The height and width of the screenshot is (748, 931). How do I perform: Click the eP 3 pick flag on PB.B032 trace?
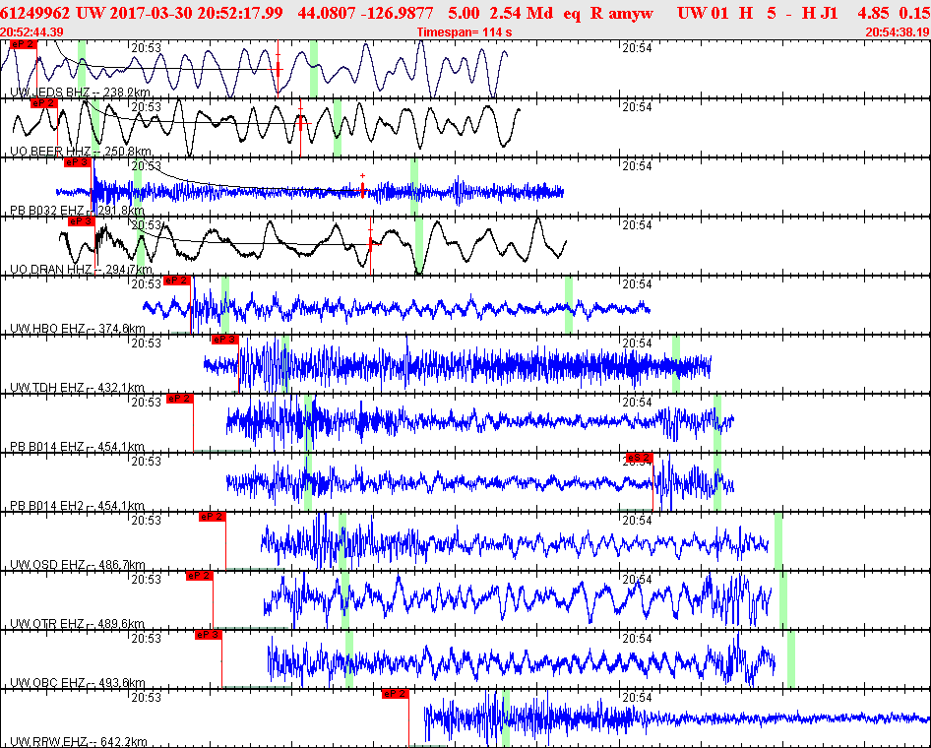(78, 162)
